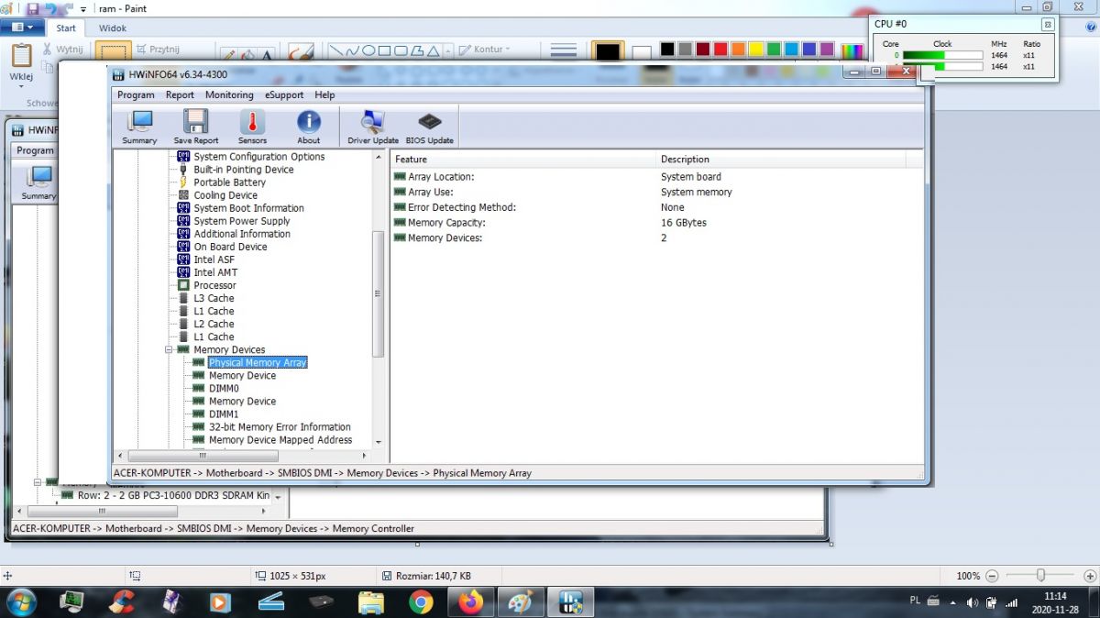Screen dimensions: 1100x618
Task: Show hidden tray icons arrow
Action: [x=955, y=602]
